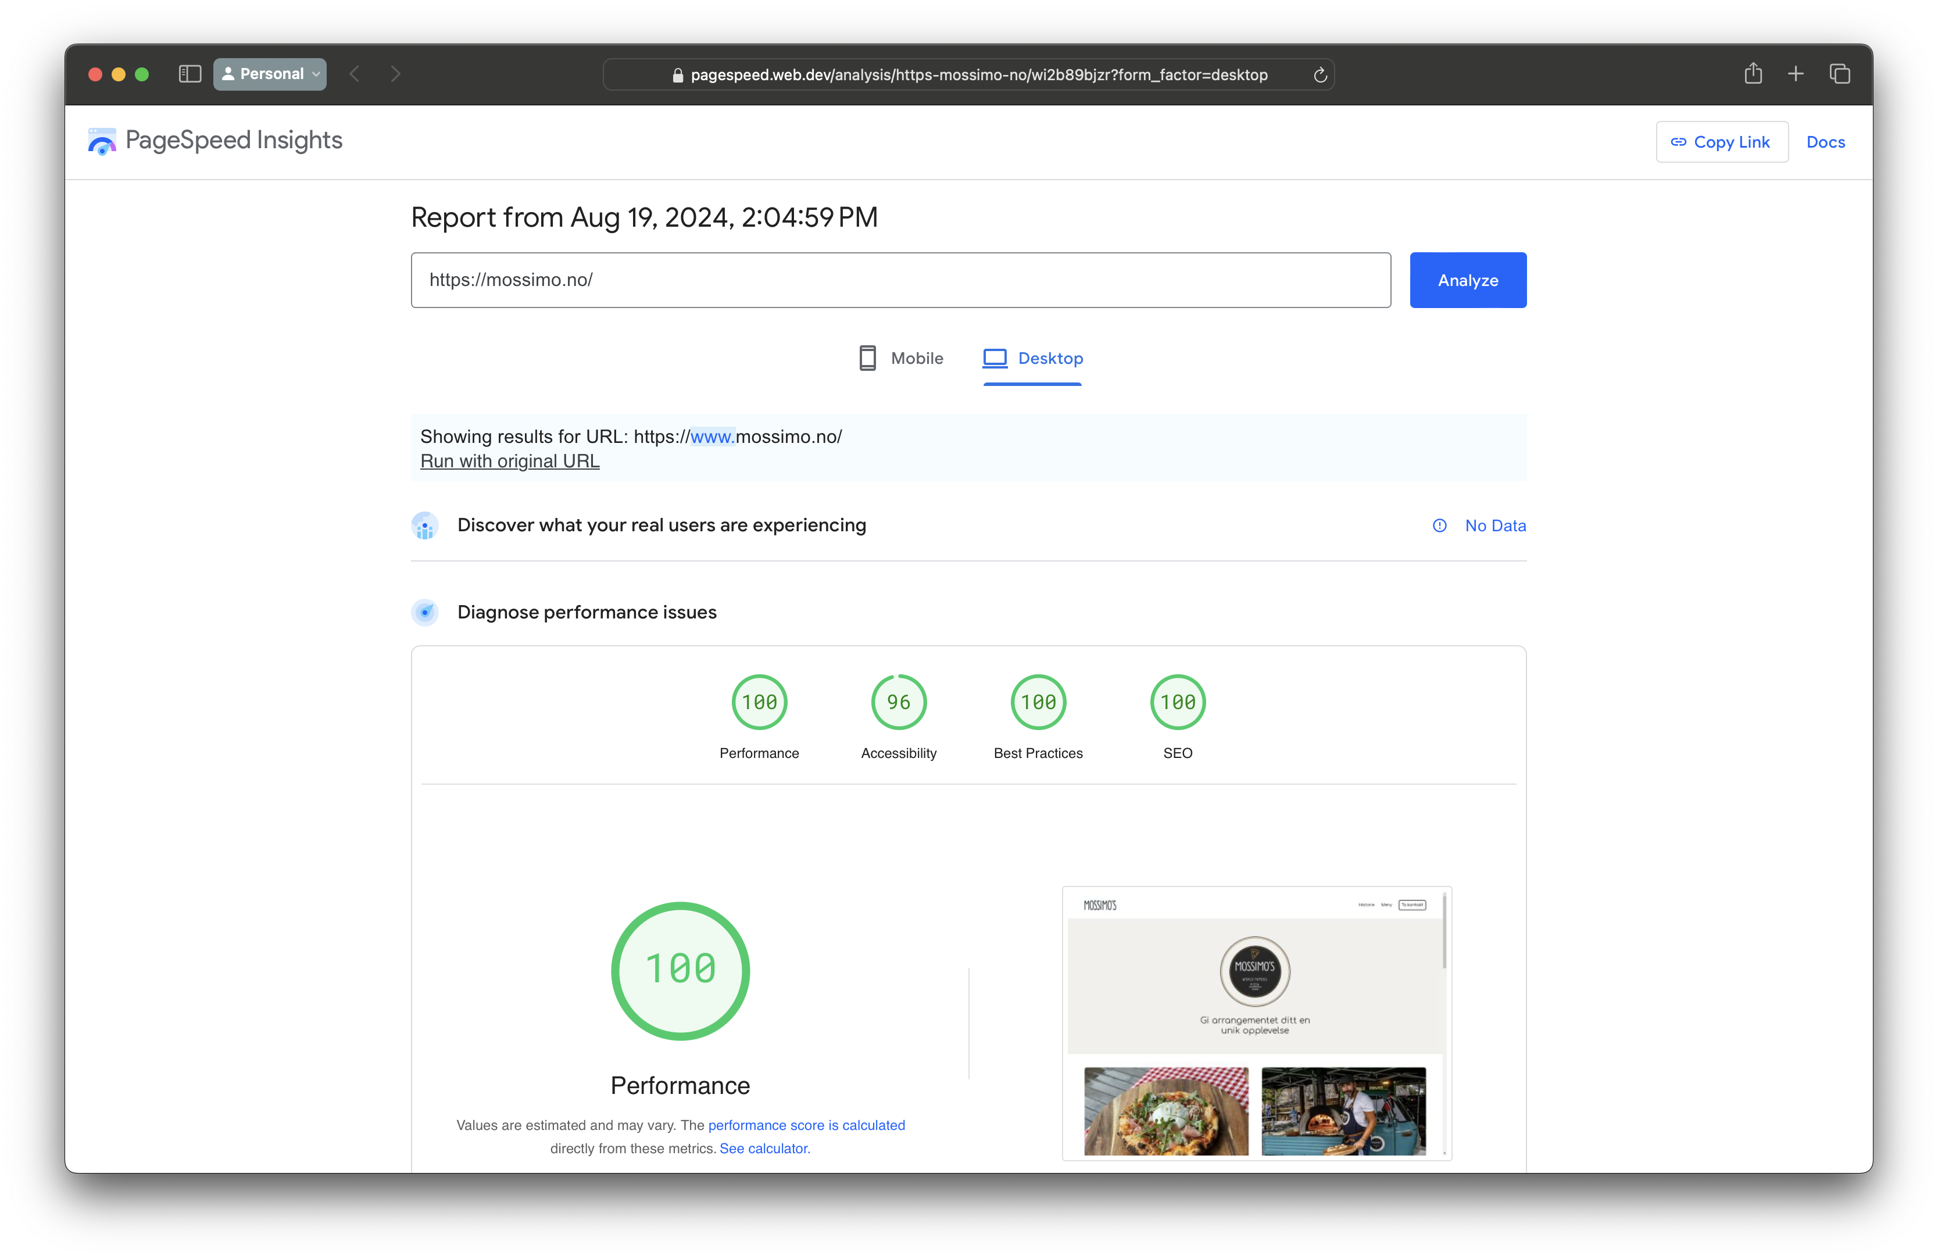The height and width of the screenshot is (1259, 1938).
Task: Click the URL input field with mossimo.no
Action: [x=900, y=280]
